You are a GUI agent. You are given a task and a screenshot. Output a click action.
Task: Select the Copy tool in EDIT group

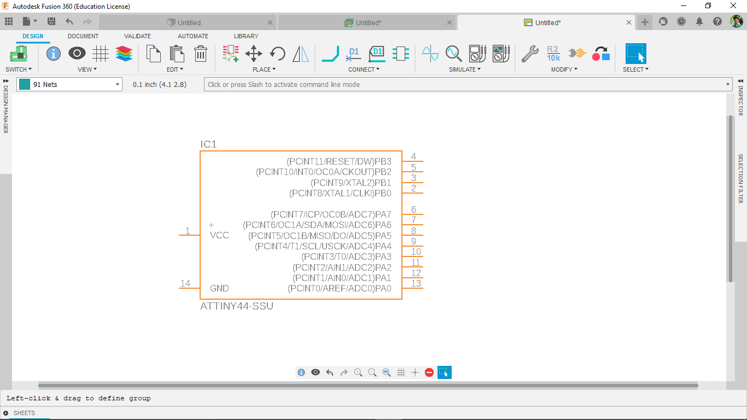[154, 54]
